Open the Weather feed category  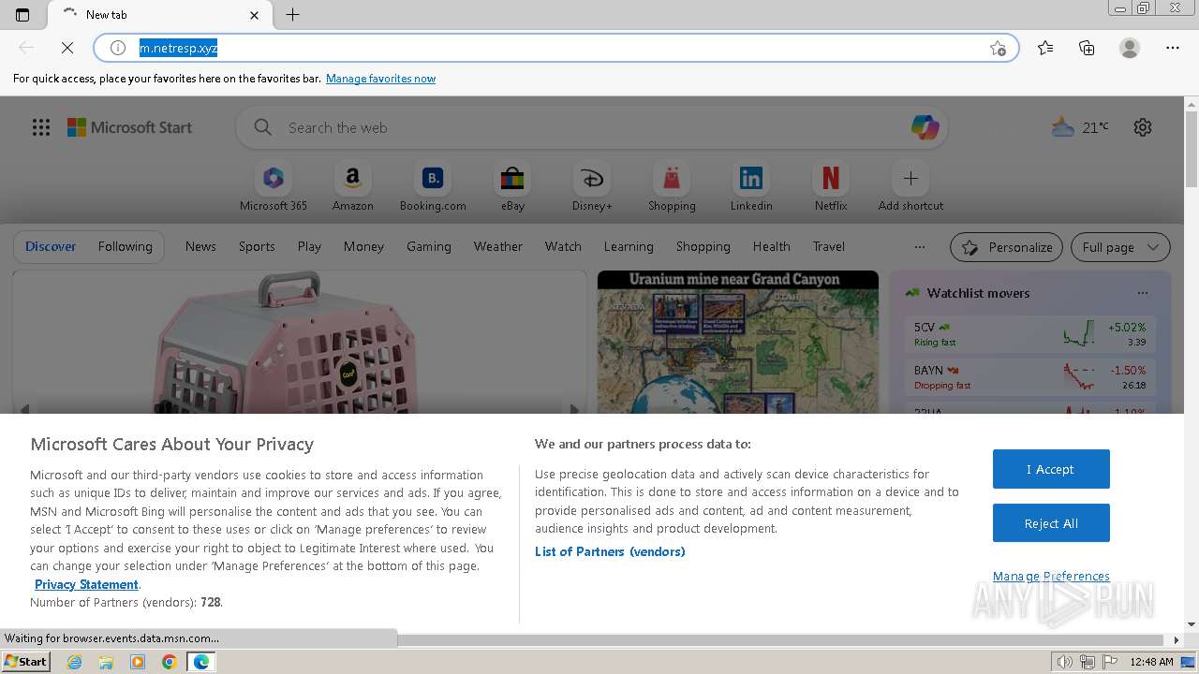coord(498,246)
